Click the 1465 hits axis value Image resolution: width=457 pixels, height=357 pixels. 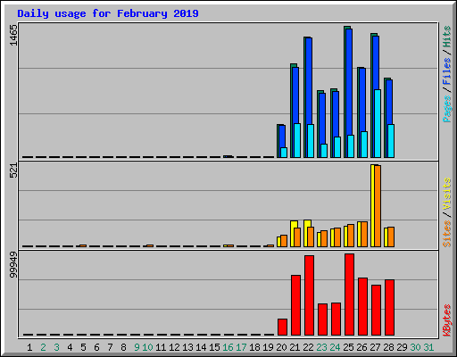[13, 35]
